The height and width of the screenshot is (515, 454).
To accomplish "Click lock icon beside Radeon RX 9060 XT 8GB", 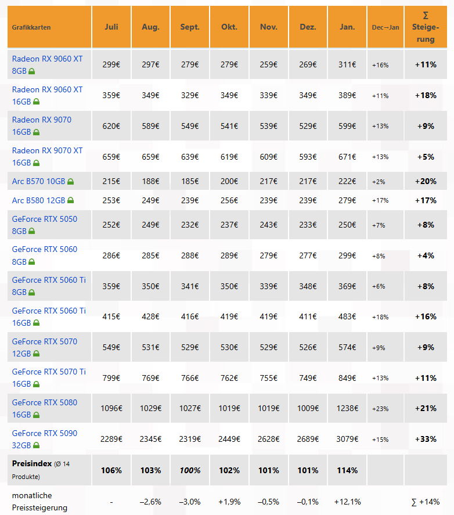I will (33, 71).
